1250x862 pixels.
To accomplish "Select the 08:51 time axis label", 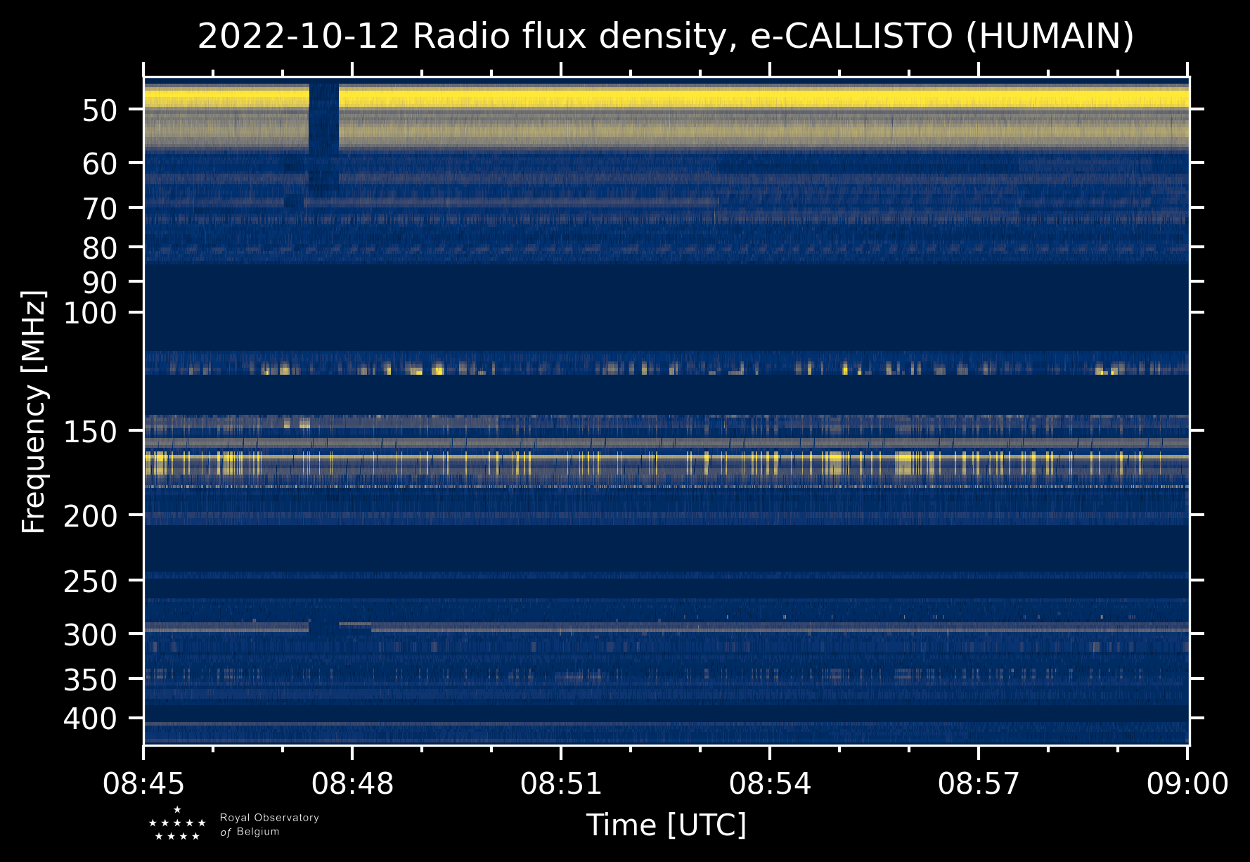I will point(561,783).
